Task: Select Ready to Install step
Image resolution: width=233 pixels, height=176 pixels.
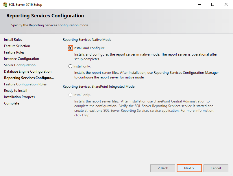Action: 16,91
